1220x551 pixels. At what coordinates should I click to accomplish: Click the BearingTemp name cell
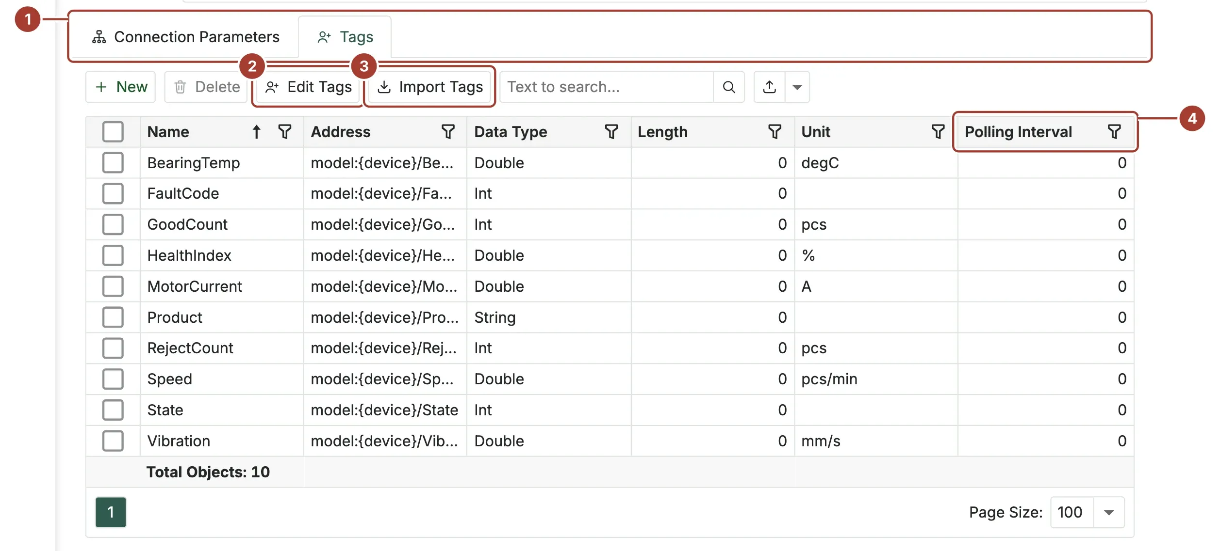[222, 162]
